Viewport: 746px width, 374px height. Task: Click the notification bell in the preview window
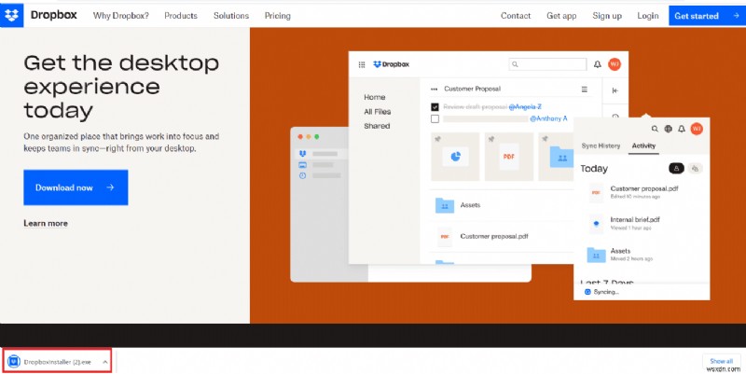(x=598, y=64)
